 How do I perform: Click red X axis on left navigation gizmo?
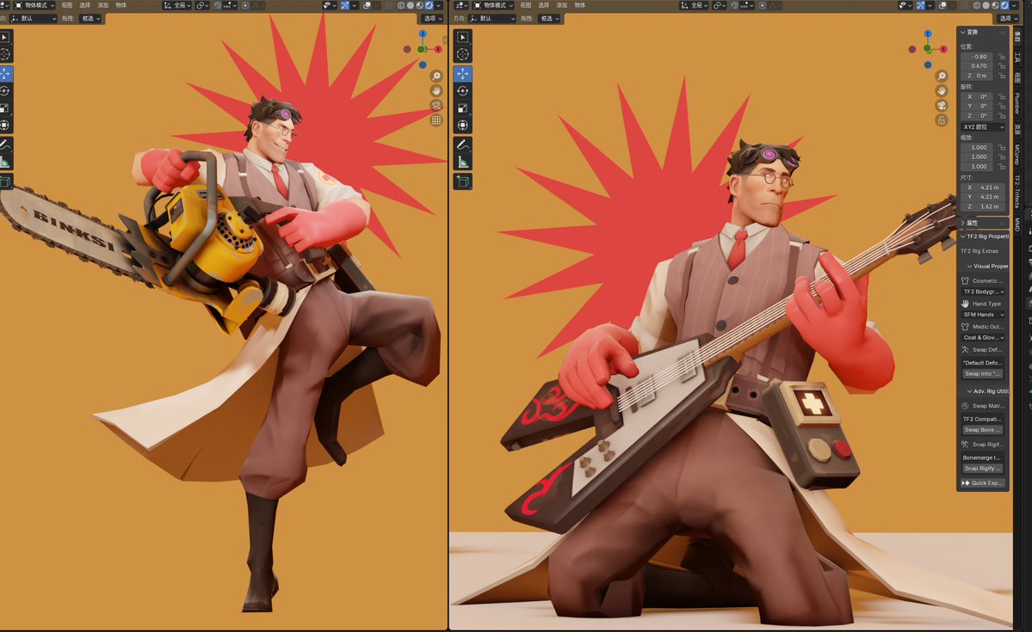[438, 49]
